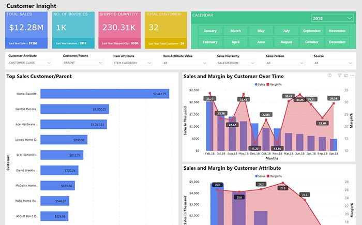Select May in the calendar slicer
The image size is (362, 225).
tap(261, 31)
